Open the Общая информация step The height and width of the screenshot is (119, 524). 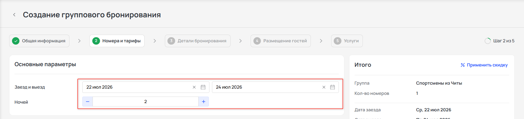point(39,41)
